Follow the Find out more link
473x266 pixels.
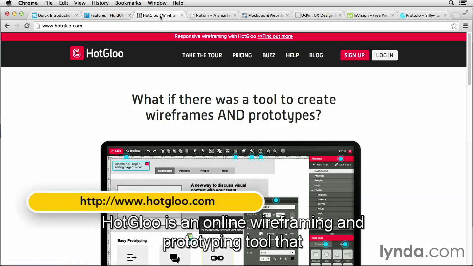click(275, 36)
